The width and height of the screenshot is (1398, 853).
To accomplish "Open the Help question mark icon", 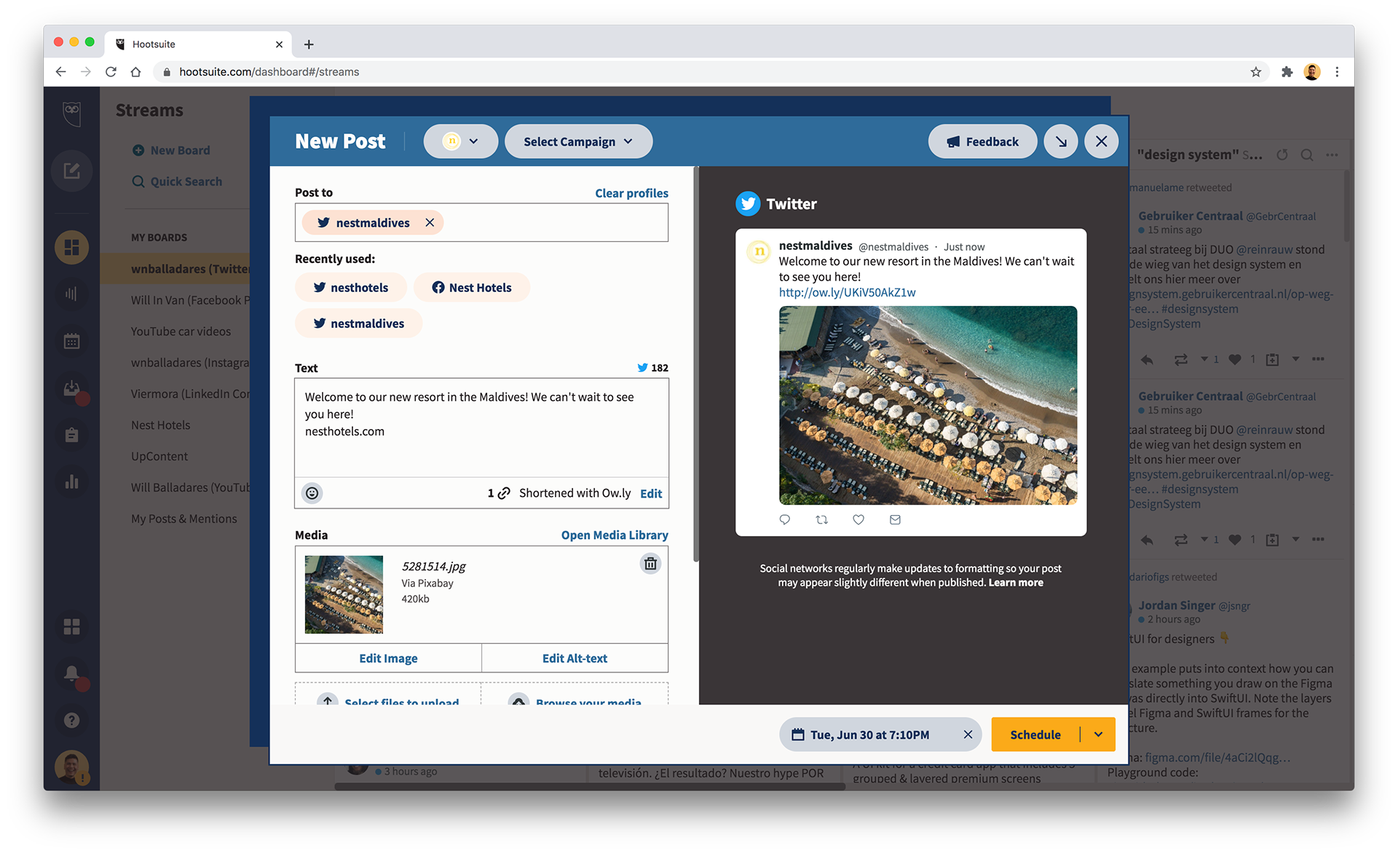I will [71, 720].
